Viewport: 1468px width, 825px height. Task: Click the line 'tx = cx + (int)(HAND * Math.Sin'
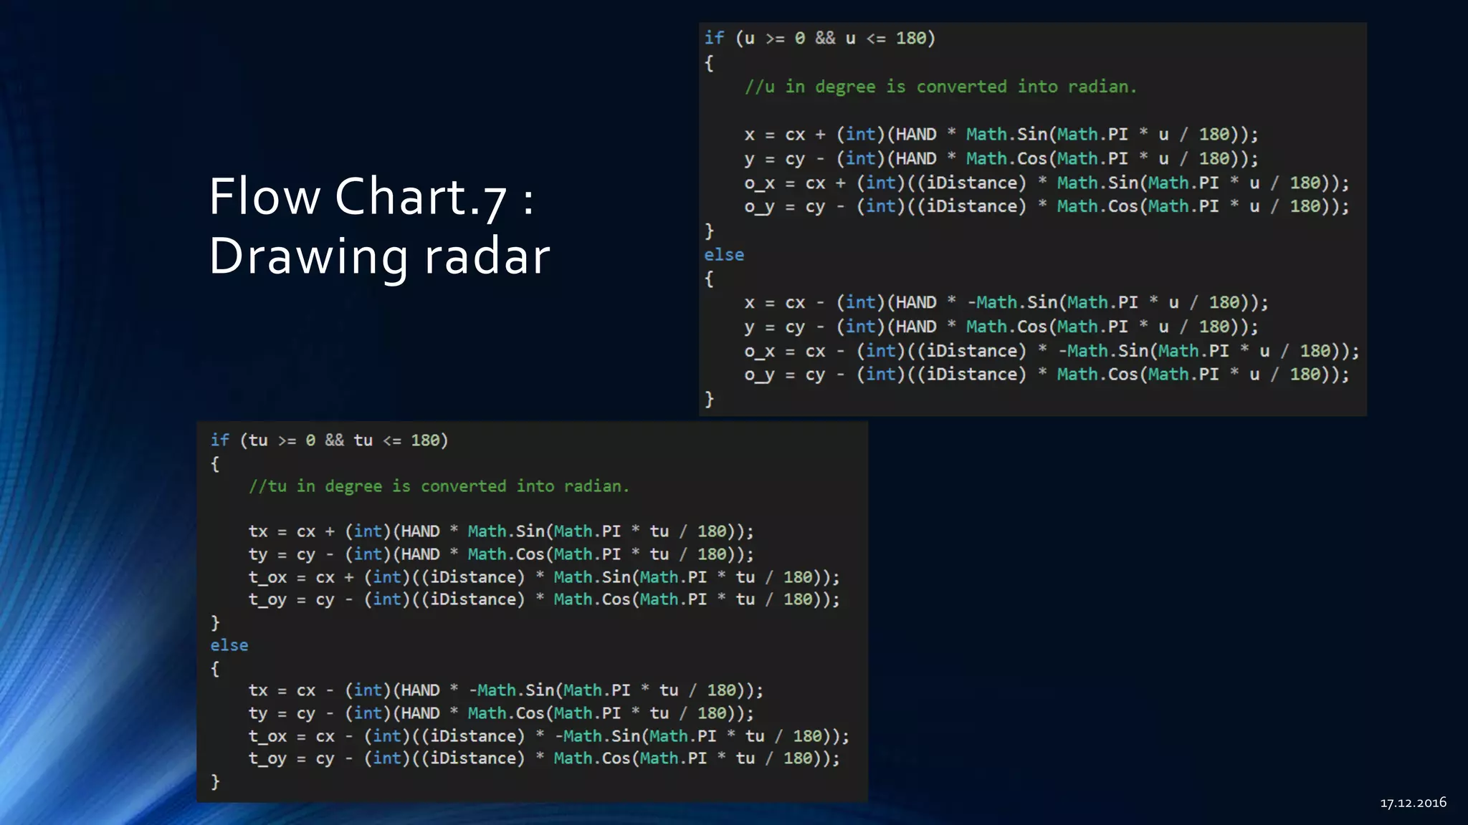click(x=501, y=531)
